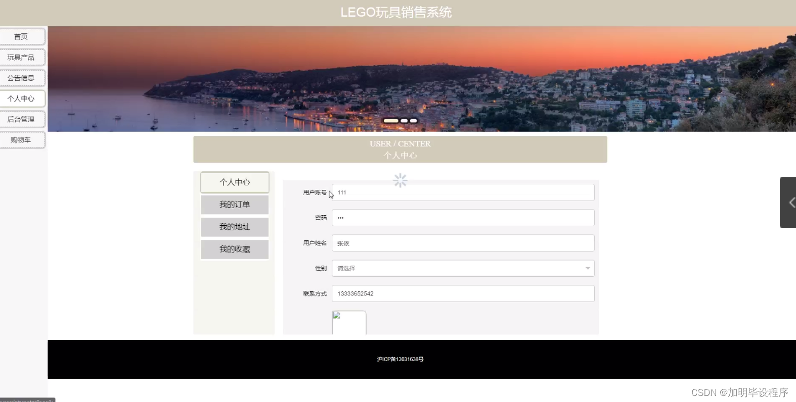Select 个人中心 in the left navigation

click(22, 99)
